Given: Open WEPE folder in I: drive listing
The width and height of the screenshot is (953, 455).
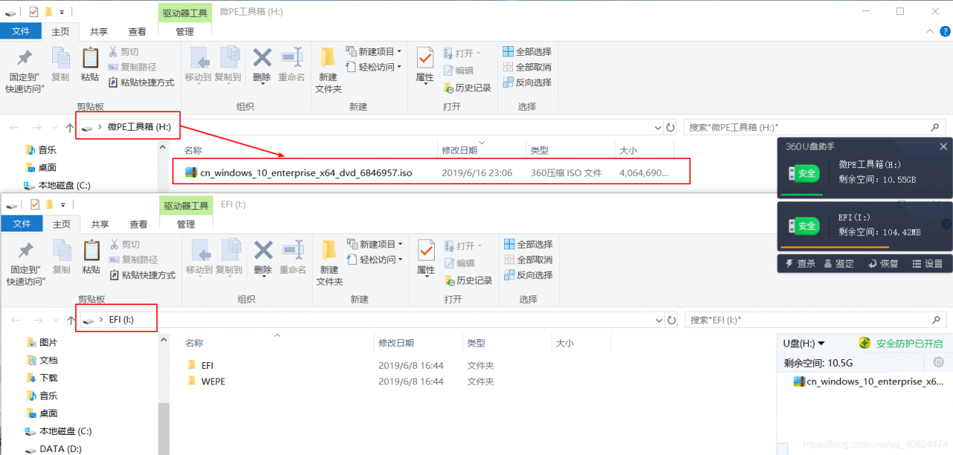Looking at the screenshot, I should pos(206,381).
